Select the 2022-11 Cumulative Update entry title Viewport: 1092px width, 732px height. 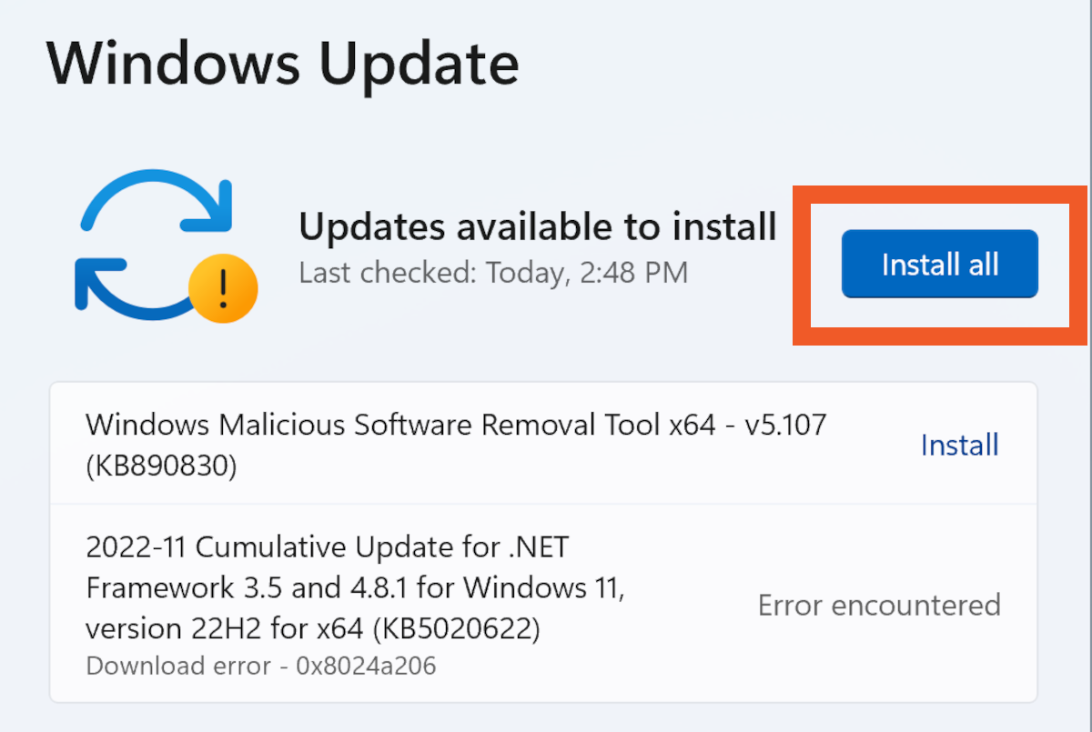[x=327, y=547]
